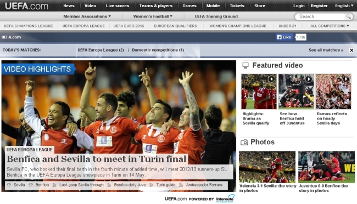Viewport: 357px width, 204px height.
Task: Click the UEFA.com breadcrumb text
Action: point(11,37)
